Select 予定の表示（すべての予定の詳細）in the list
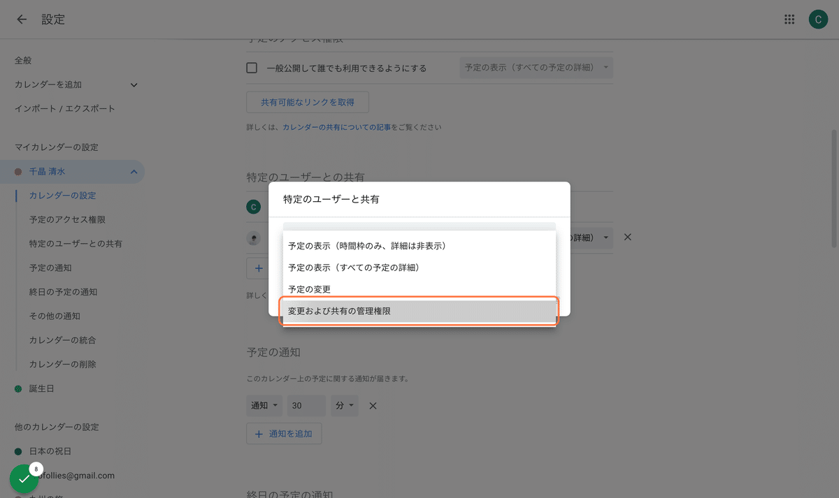This screenshot has width=839, height=498. click(419, 268)
